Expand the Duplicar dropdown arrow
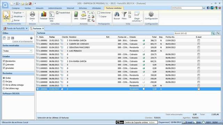The height and width of the screenshot is (125, 223). 23,12
